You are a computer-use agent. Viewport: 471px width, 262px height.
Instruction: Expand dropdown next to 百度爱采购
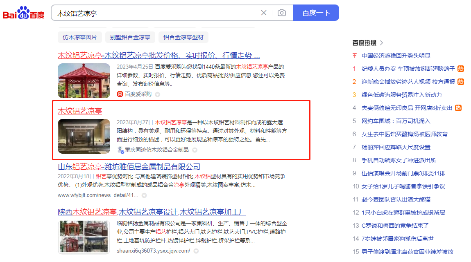click(x=157, y=94)
